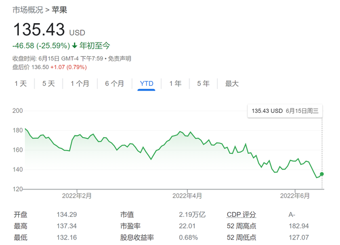This screenshot has height=245, width=340.
Task: Click the -46.58 (-25.59%) change value
Action: 41,46
